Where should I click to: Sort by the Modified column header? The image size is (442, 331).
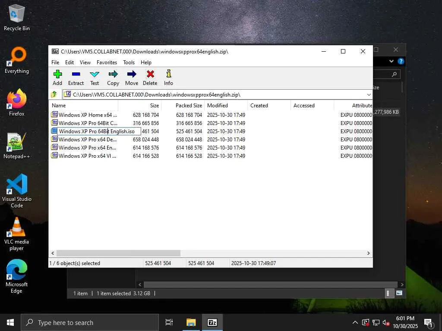(x=226, y=105)
